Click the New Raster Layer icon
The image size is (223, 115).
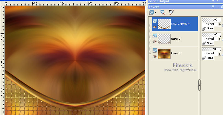tap(151, 12)
